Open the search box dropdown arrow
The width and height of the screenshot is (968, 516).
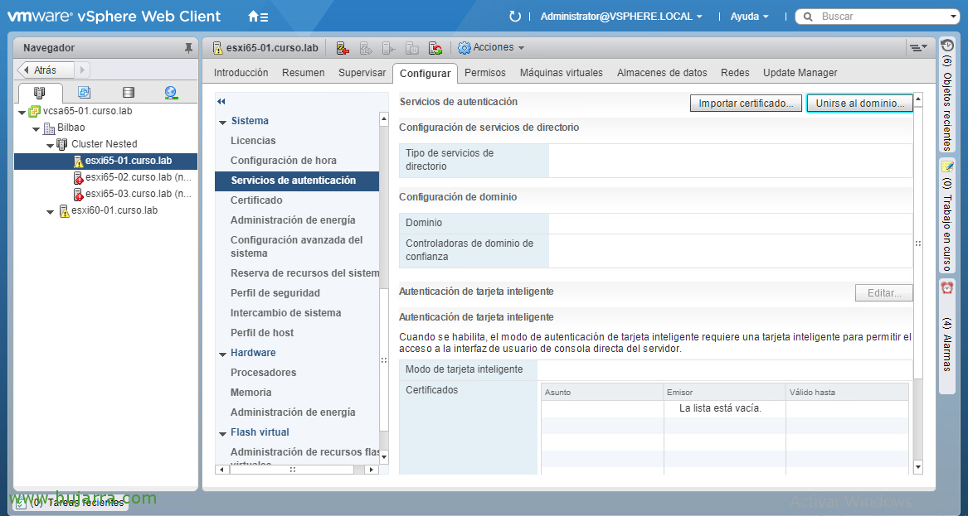[x=955, y=17]
